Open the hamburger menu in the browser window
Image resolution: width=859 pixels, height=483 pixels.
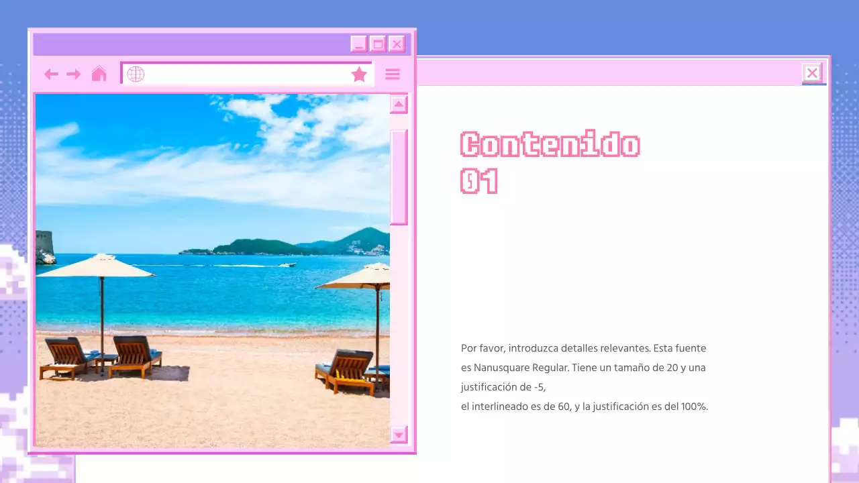pyautogui.click(x=393, y=74)
